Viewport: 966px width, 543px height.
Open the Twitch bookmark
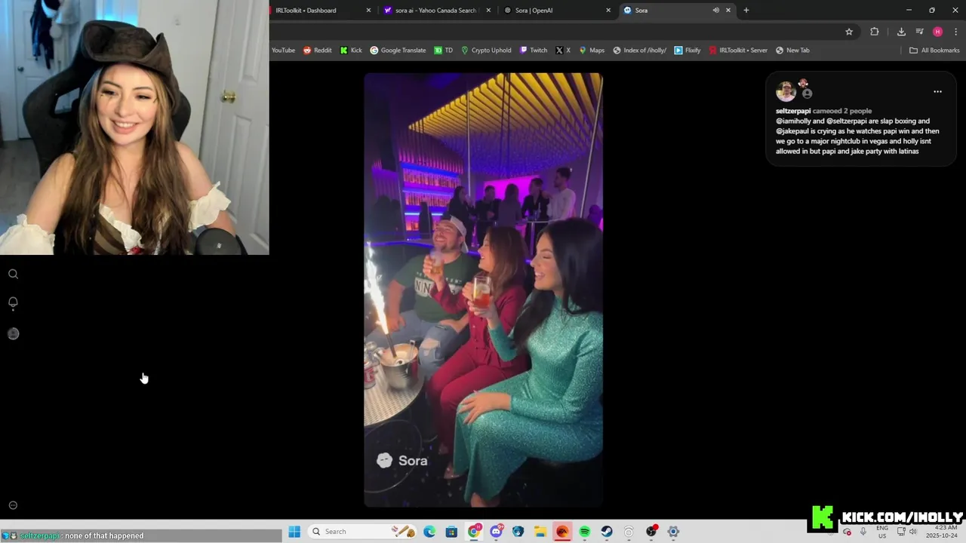click(x=534, y=51)
